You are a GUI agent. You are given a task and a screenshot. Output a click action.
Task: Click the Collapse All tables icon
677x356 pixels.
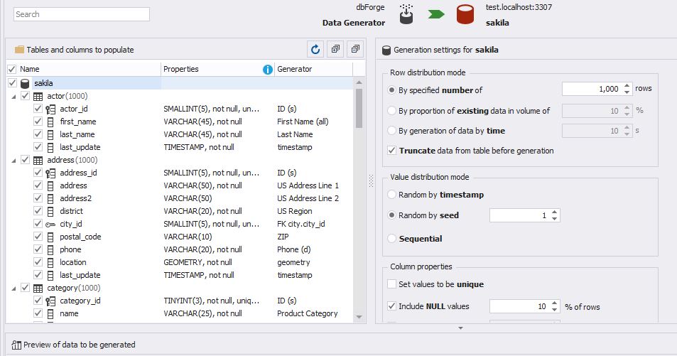point(355,49)
